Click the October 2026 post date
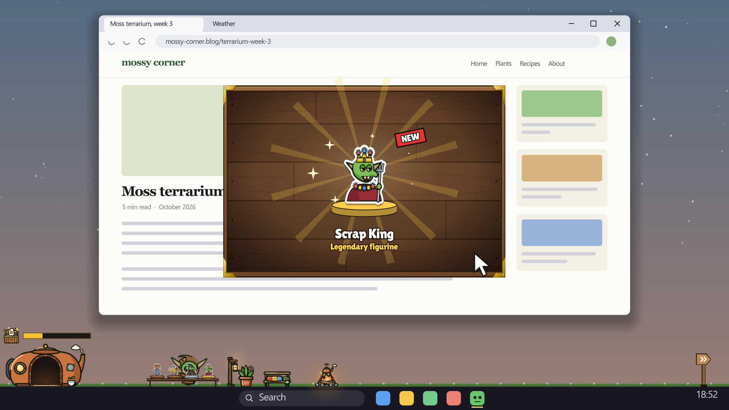Viewport: 729px width, 410px height. [177, 207]
